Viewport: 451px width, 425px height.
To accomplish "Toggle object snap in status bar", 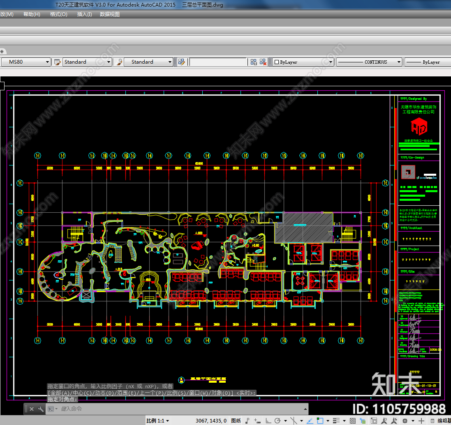I will pyautogui.click(x=320, y=421).
